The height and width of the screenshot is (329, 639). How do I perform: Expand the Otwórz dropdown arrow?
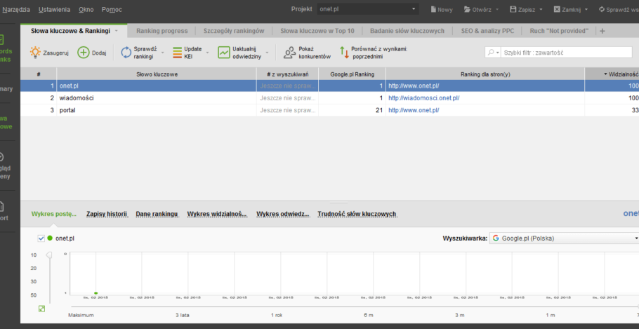[x=498, y=10]
